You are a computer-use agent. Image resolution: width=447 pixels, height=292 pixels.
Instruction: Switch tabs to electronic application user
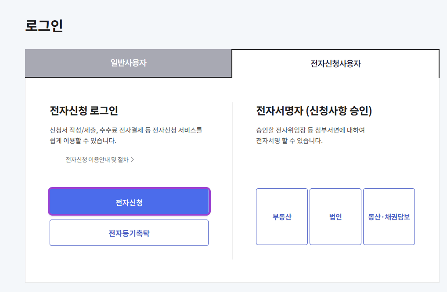pos(335,63)
